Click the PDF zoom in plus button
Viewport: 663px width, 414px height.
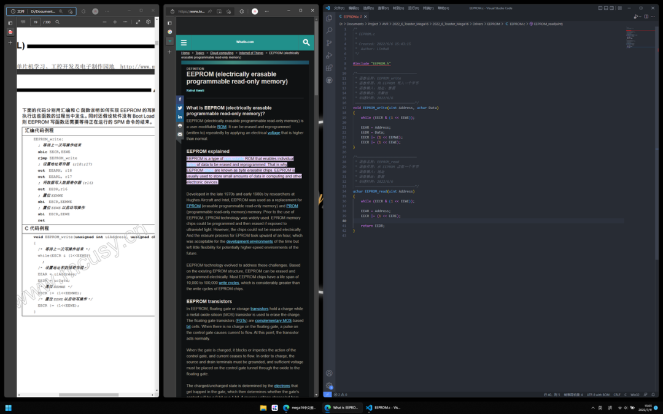click(x=114, y=22)
